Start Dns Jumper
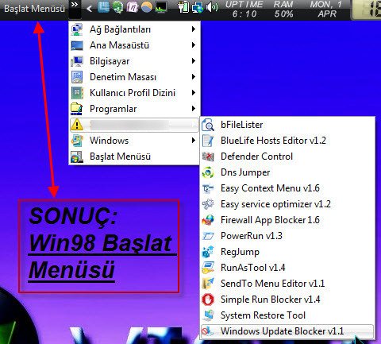The height and width of the screenshot is (344, 381). [x=287, y=172]
